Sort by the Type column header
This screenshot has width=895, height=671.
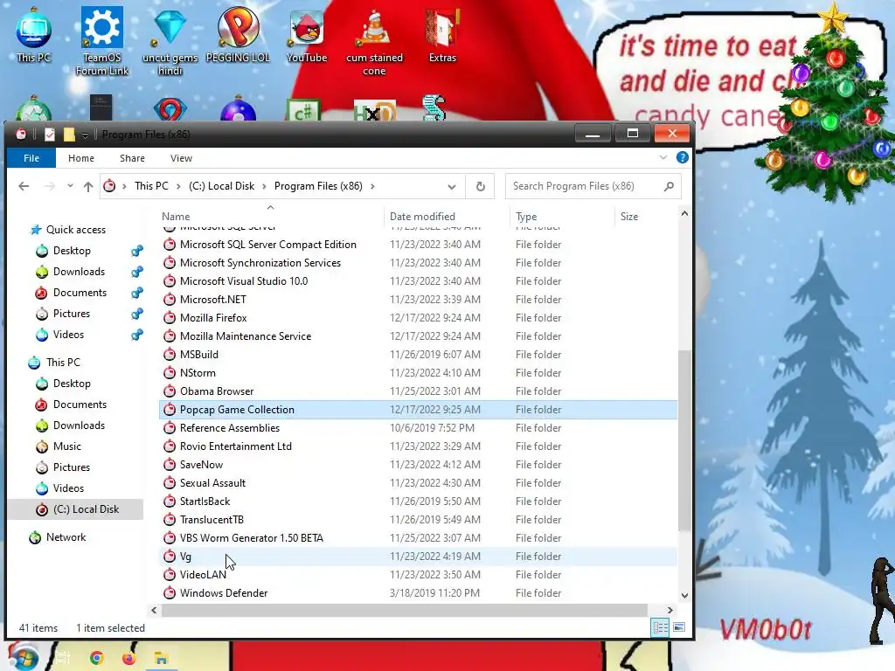click(562, 217)
